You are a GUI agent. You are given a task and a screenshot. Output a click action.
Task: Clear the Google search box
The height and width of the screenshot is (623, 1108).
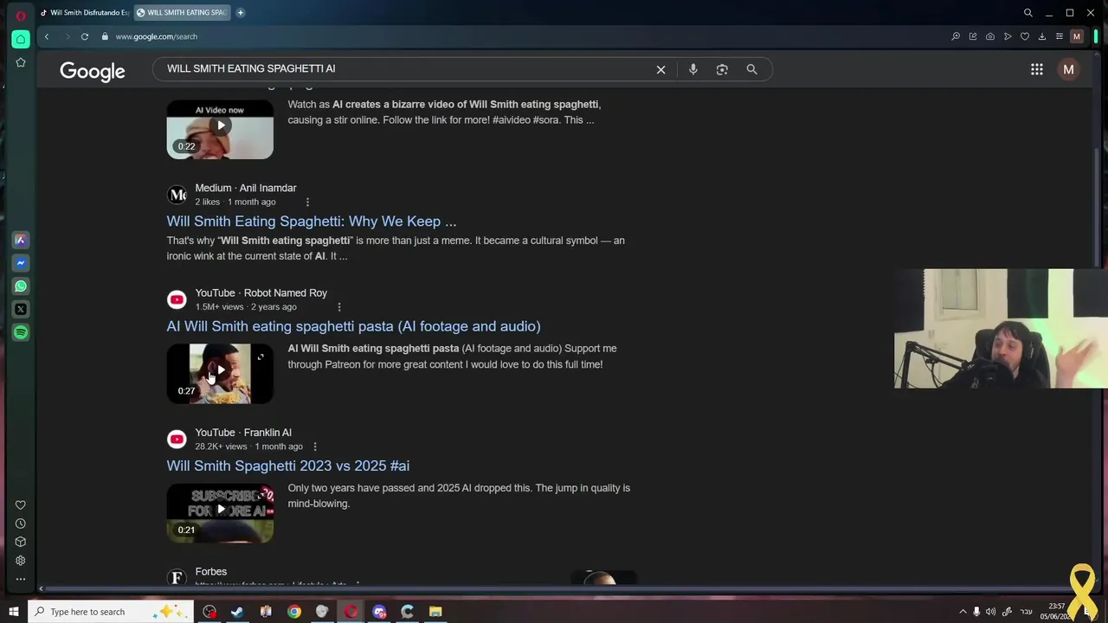(660, 69)
